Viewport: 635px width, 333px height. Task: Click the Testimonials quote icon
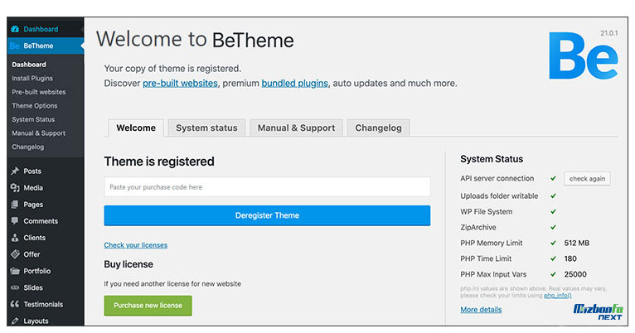tap(15, 304)
